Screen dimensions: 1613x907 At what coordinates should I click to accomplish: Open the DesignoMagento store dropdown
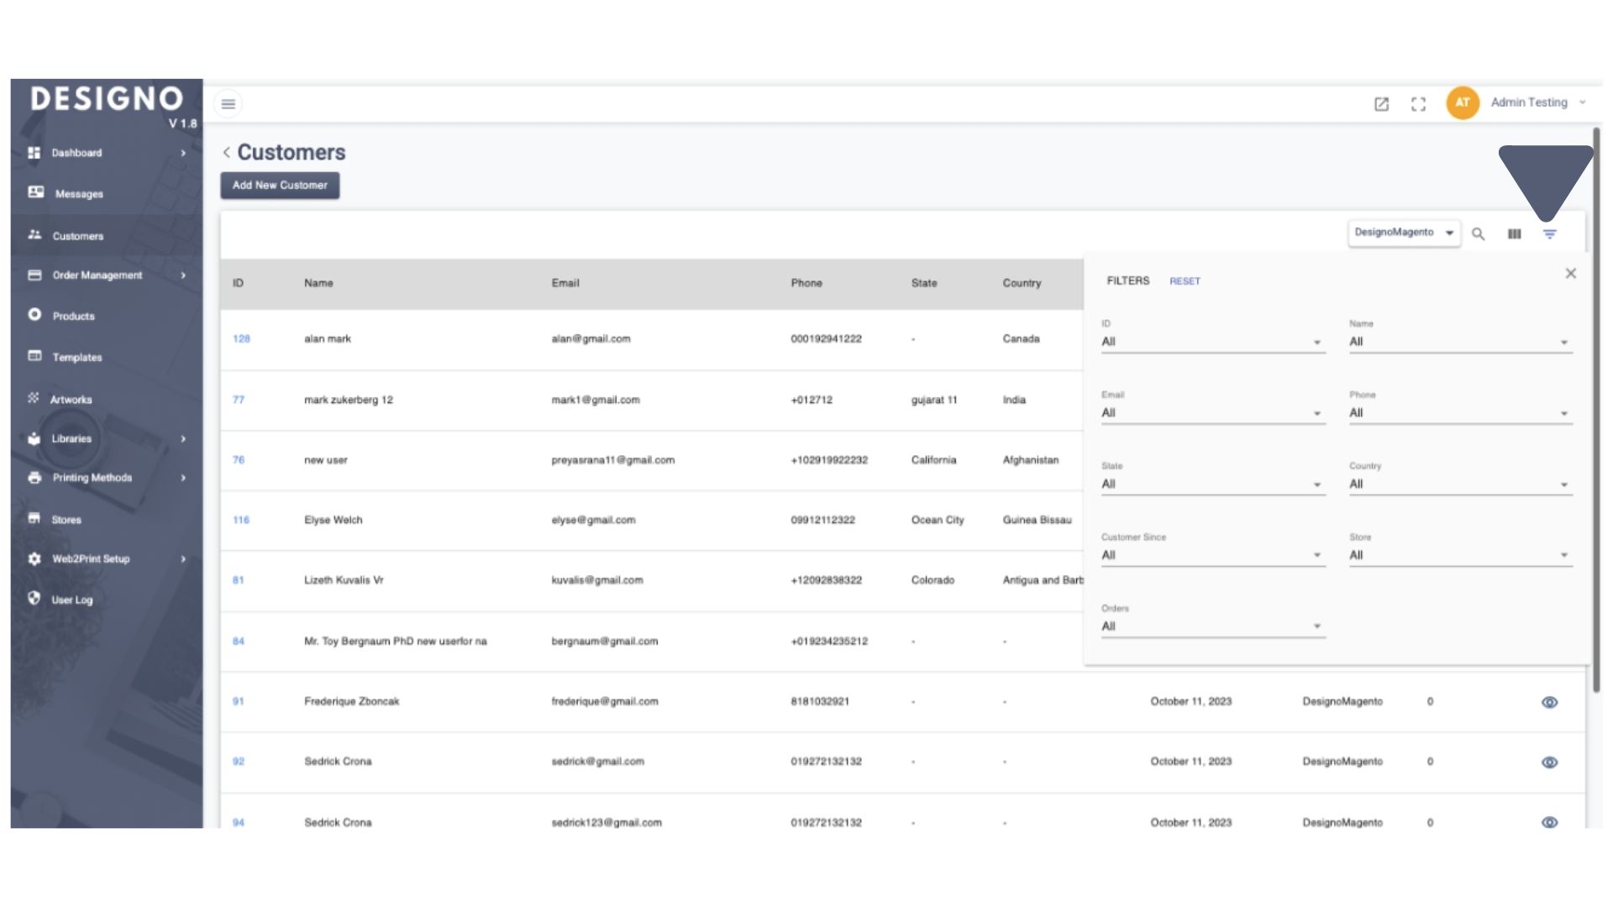pyautogui.click(x=1403, y=233)
